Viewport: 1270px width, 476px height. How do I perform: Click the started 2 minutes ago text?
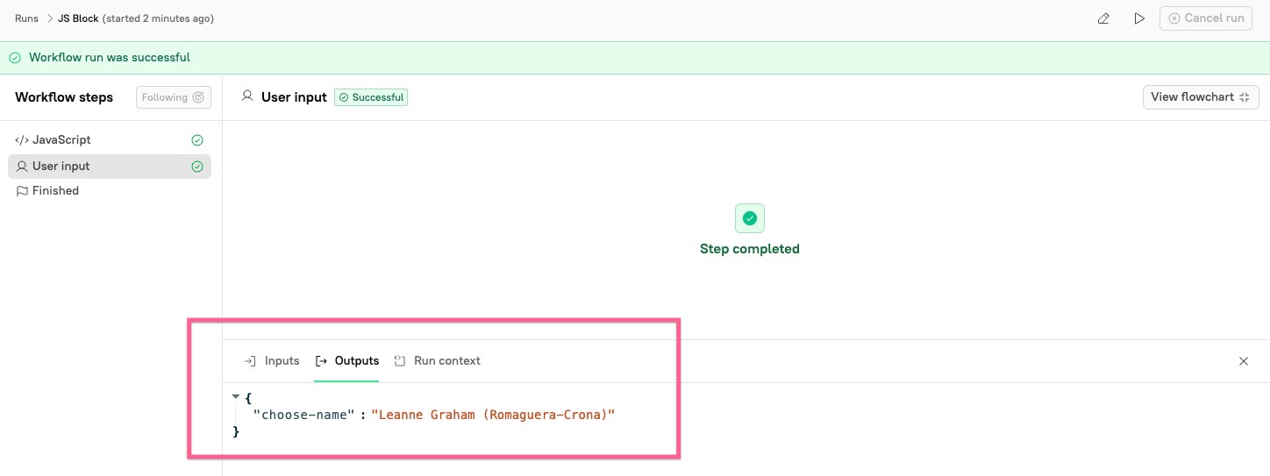tap(158, 18)
